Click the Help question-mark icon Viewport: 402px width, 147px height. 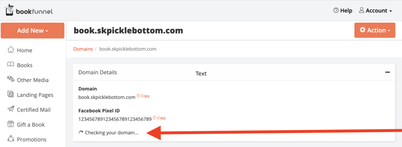pyautogui.click(x=336, y=11)
